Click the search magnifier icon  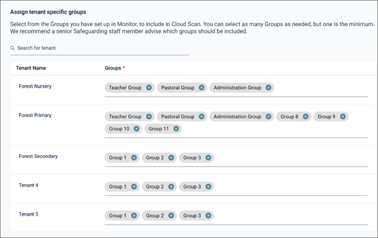click(x=12, y=48)
